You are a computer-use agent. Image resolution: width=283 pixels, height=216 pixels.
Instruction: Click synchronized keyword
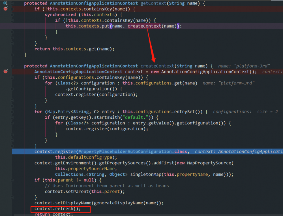(60, 15)
